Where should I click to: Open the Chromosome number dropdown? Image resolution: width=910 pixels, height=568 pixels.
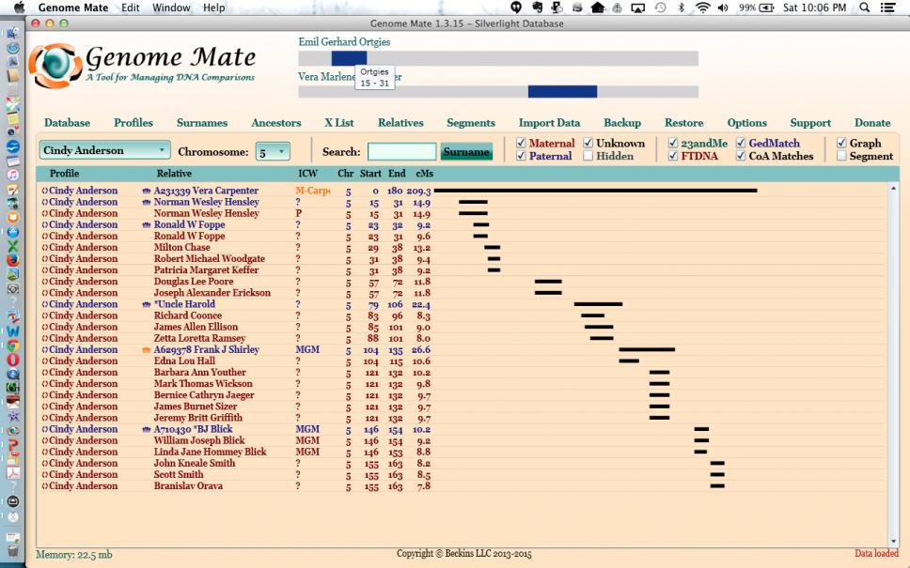tap(273, 152)
